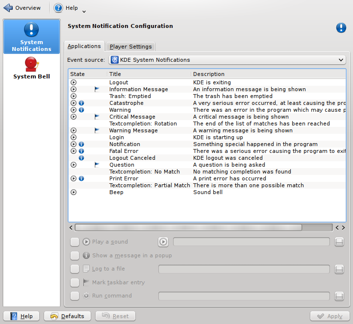Click the horizontal scrollbar under event list

(x=188, y=227)
